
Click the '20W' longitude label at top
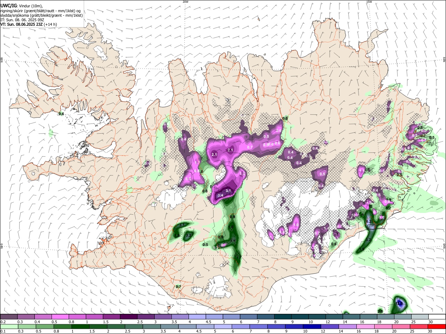click(185, 2)
